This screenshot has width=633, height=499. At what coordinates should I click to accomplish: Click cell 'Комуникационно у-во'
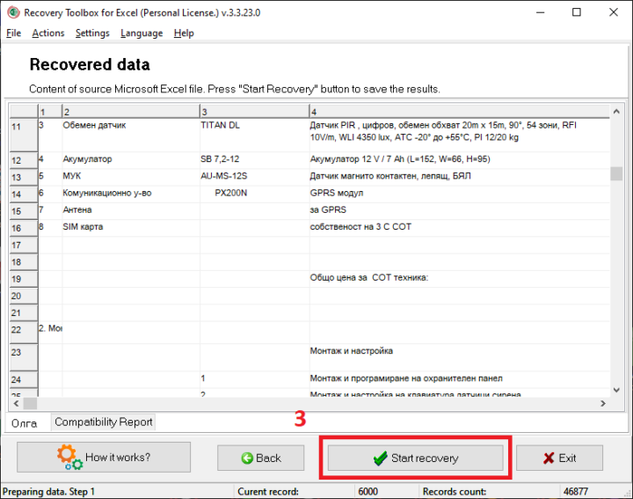click(131, 194)
